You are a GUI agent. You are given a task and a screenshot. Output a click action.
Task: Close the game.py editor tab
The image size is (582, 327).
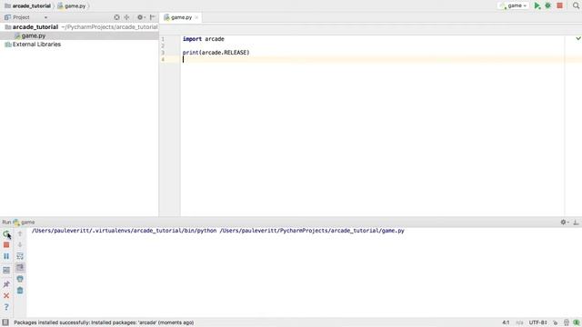(196, 17)
